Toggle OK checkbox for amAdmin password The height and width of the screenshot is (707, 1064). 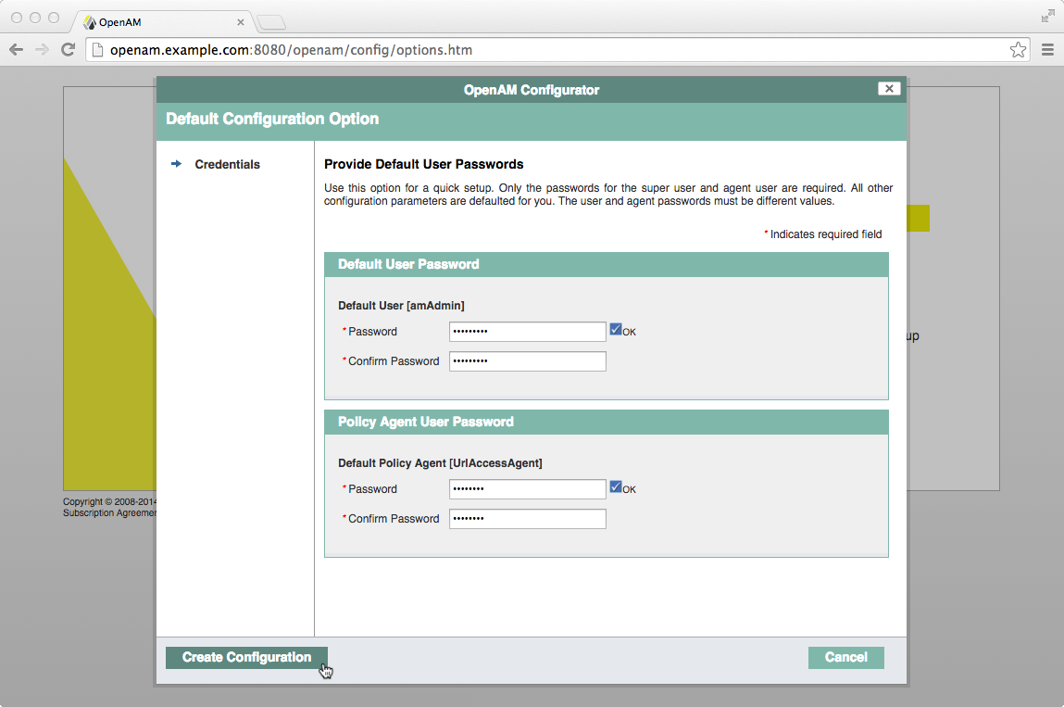tap(616, 329)
